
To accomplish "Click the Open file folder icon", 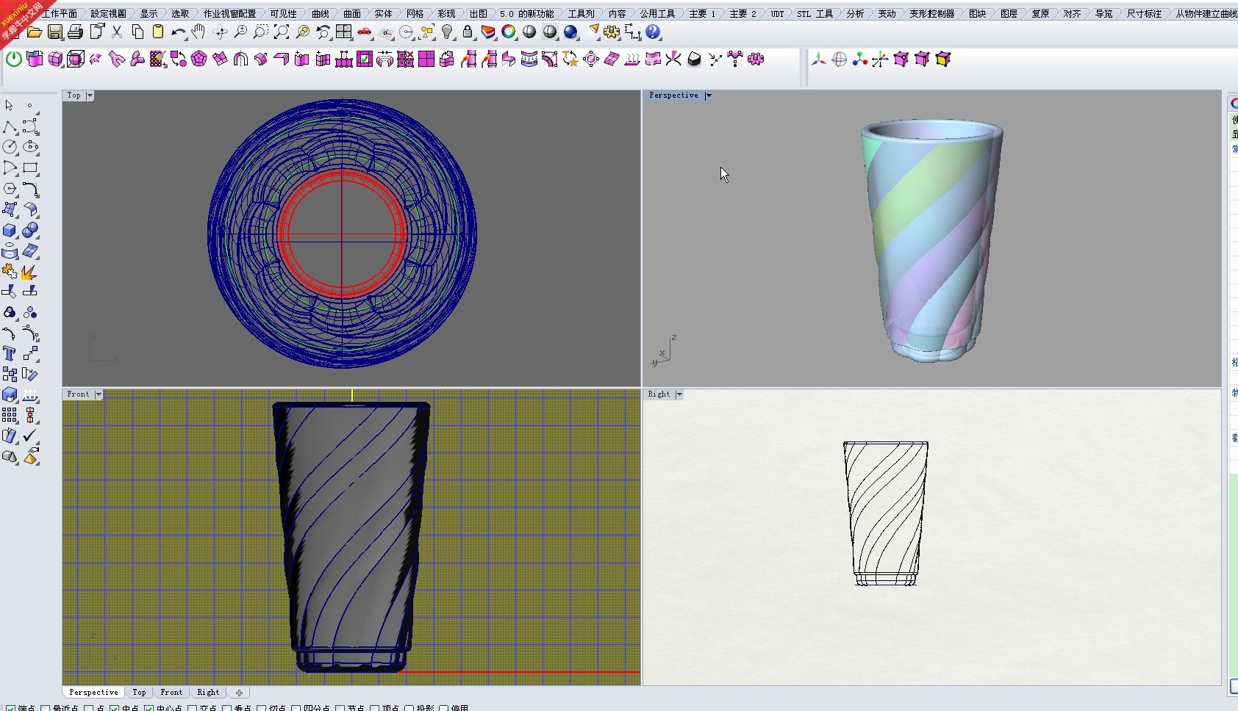I will [x=34, y=32].
